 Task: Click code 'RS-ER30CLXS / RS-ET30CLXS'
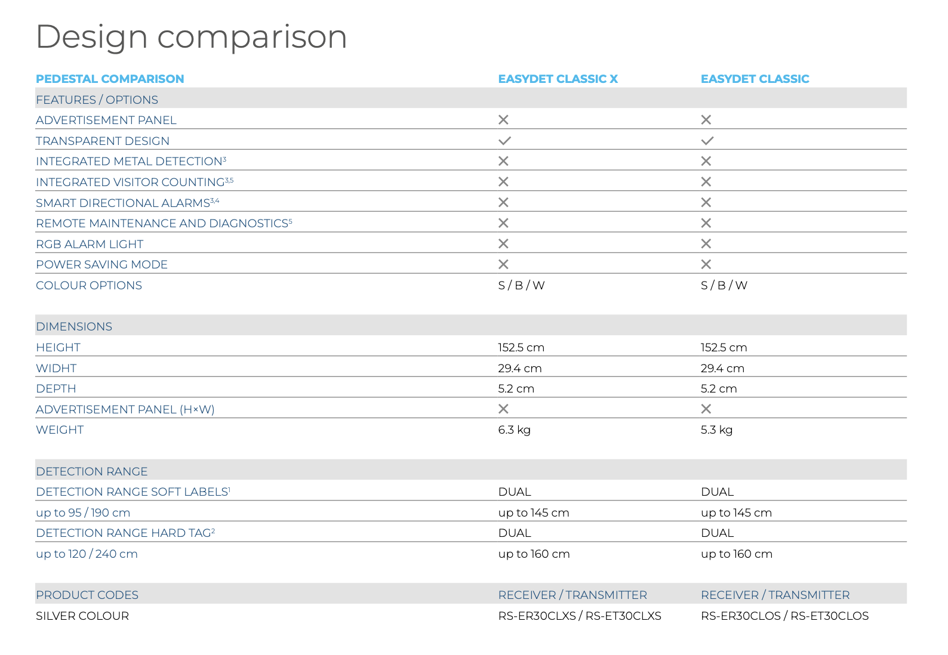[x=580, y=616]
